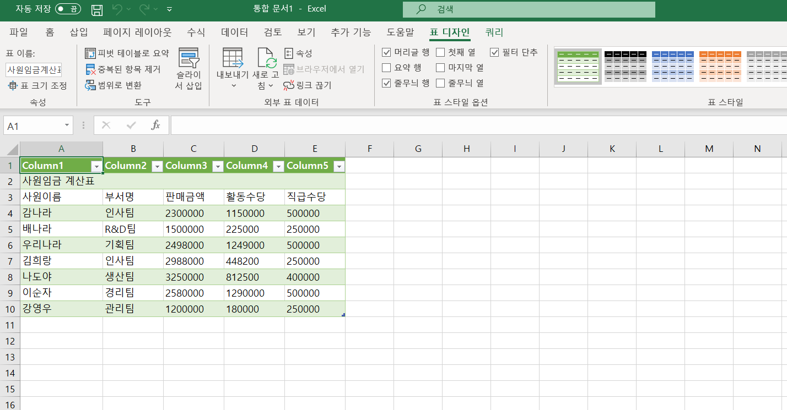The image size is (787, 410).
Task: Click the Insert Function fx icon
Action: click(x=156, y=125)
